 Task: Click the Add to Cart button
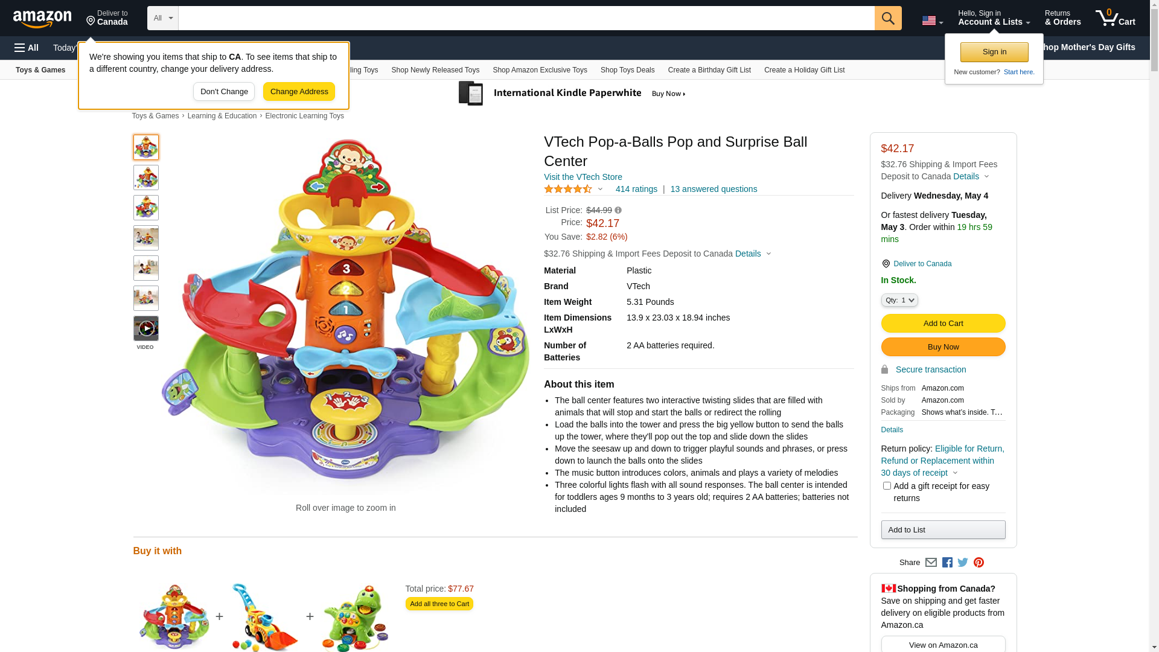943,324
